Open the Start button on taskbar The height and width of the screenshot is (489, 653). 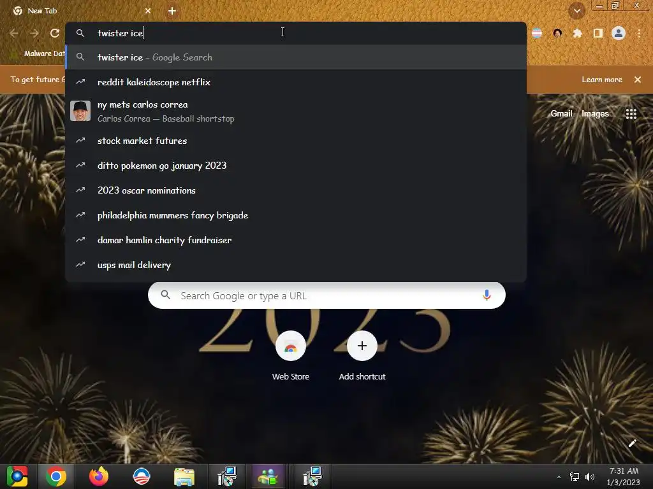17,476
